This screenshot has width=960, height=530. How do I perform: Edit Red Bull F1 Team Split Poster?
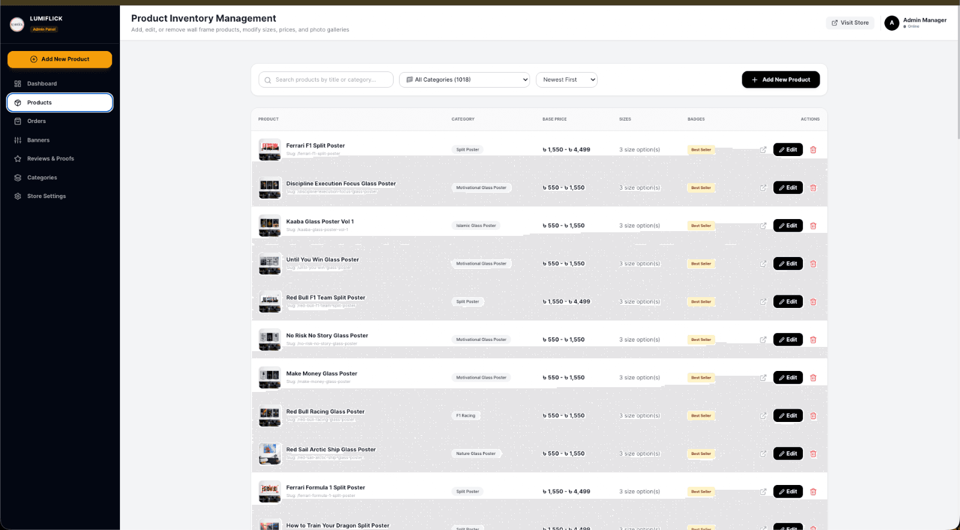pos(788,302)
